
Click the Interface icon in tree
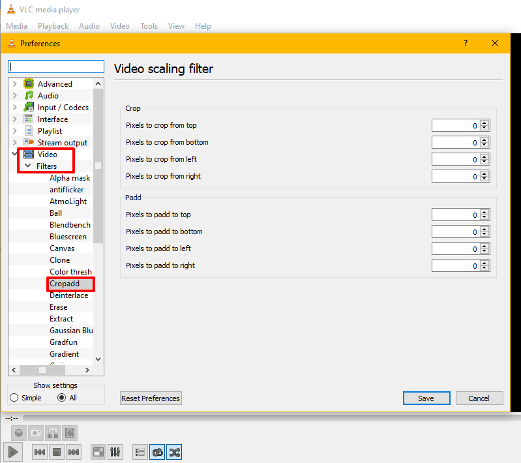tap(29, 119)
